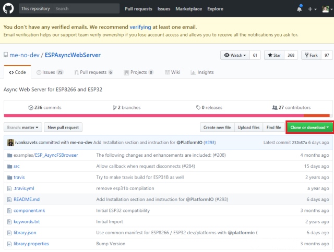Open the travis folder
Viewport: 334px width, 252px height.
pos(19,177)
